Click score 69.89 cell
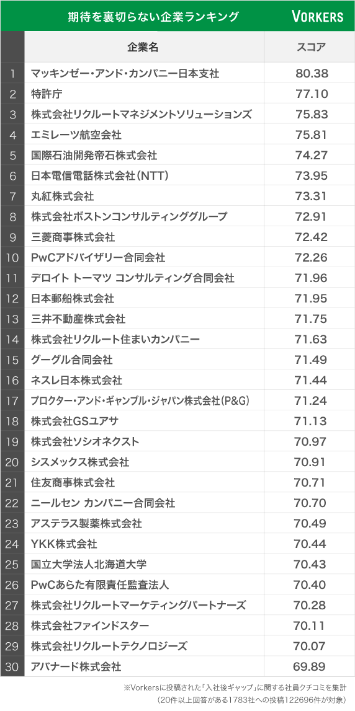355x711 pixels. [311, 666]
